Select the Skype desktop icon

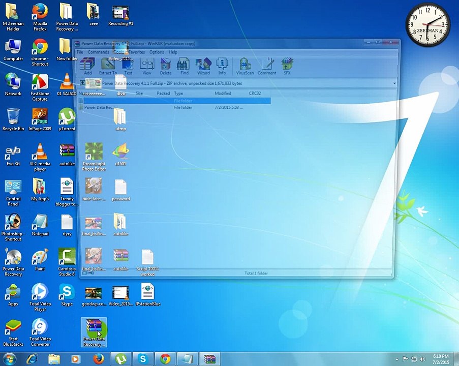pyautogui.click(x=67, y=295)
